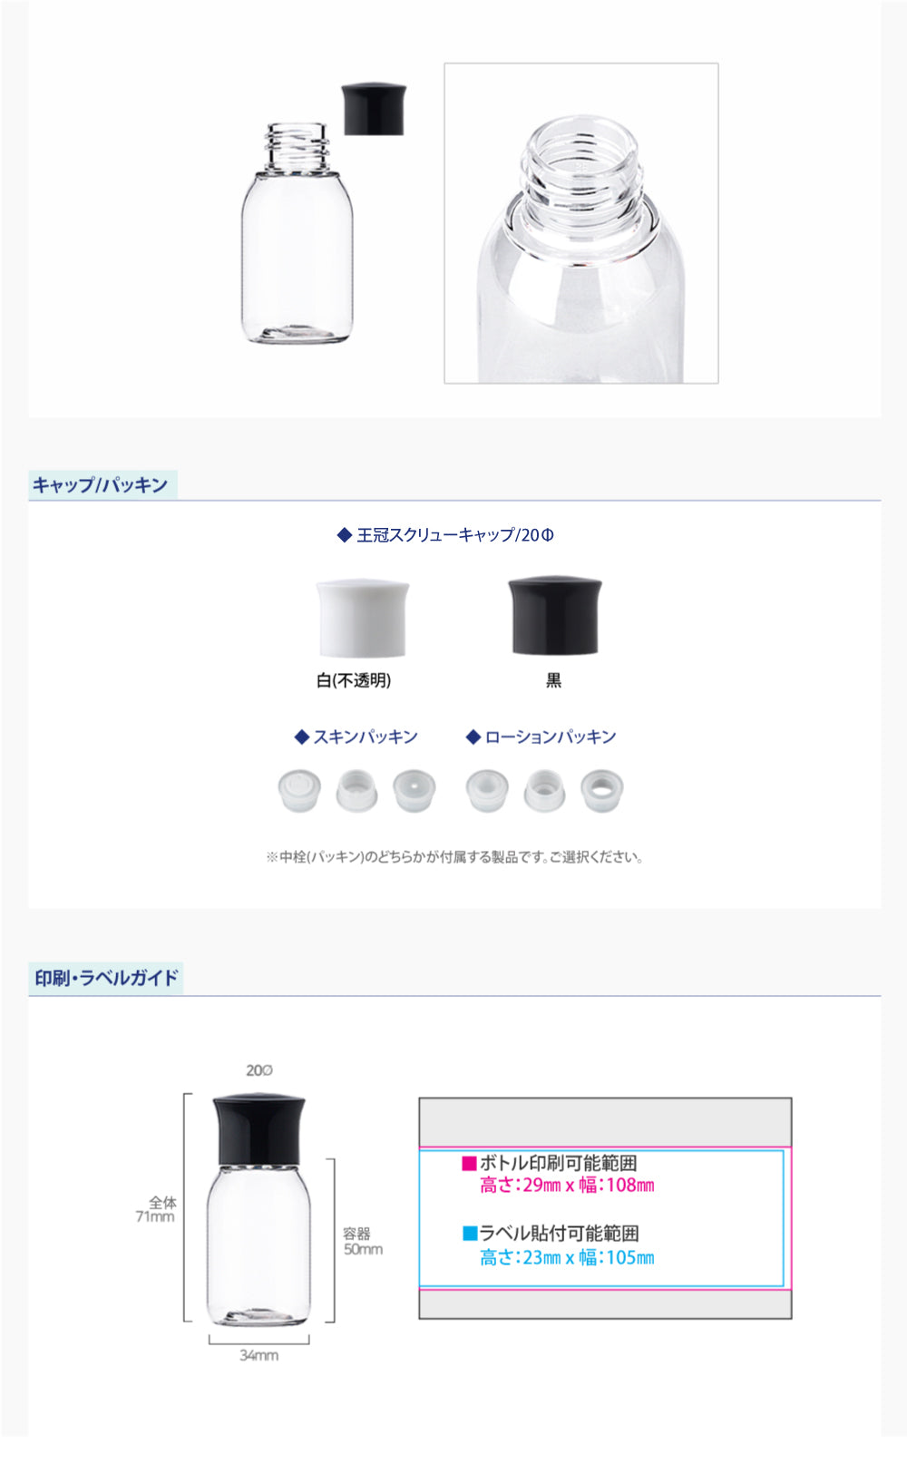Click the pink ボトル印刷可能範囲 color square
Image resolution: width=907 pixels, height=1474 pixels.
click(470, 1163)
